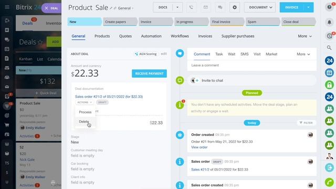Viewport: 336px width, 189px height.
Task: Click the green phone dial icon
Action: tap(329, 182)
